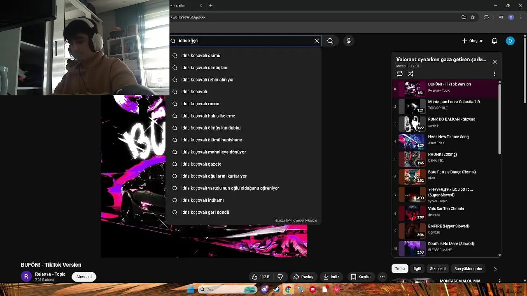Open Chrome three-dot menu
527x296 pixels.
521,17
